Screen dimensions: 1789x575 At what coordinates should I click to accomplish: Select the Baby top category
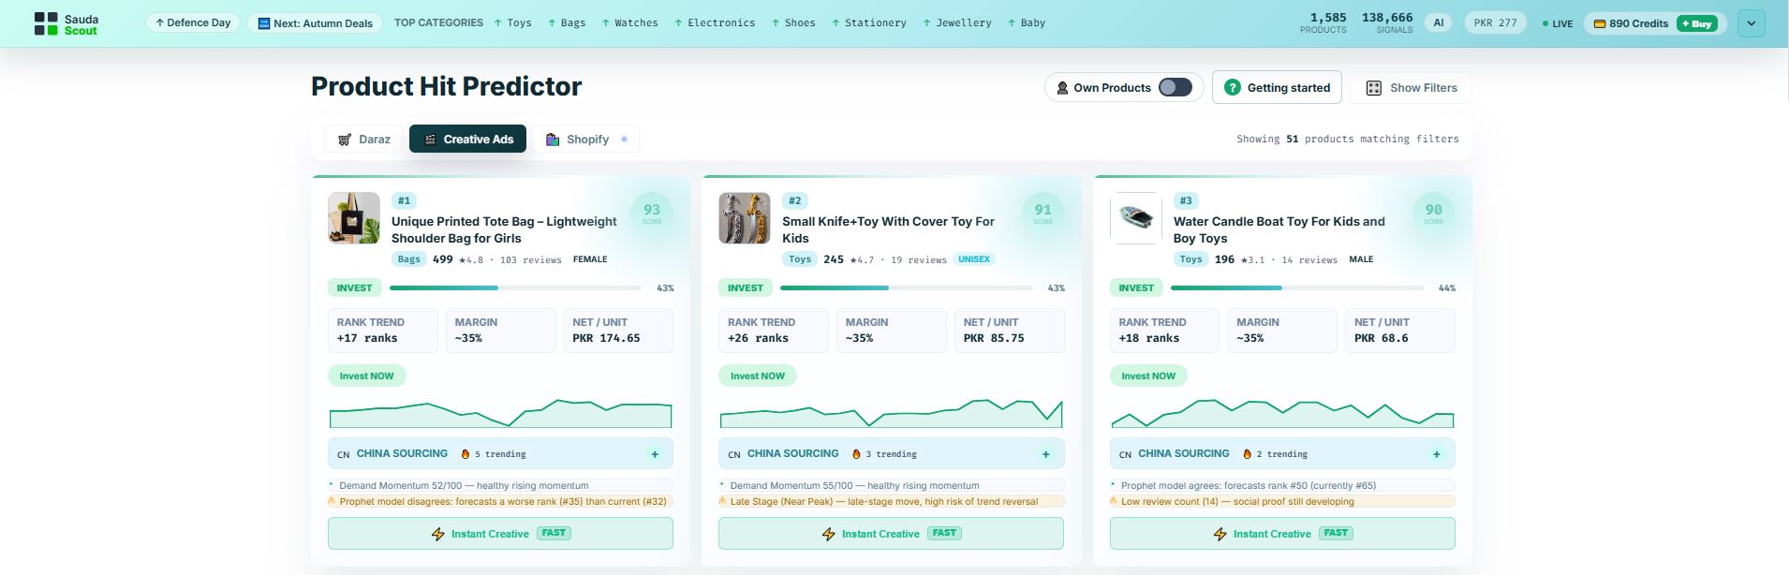pos(1026,22)
